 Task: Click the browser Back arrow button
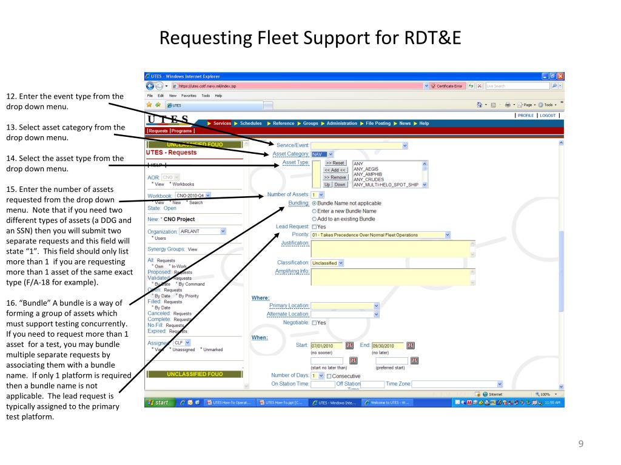tap(150, 86)
